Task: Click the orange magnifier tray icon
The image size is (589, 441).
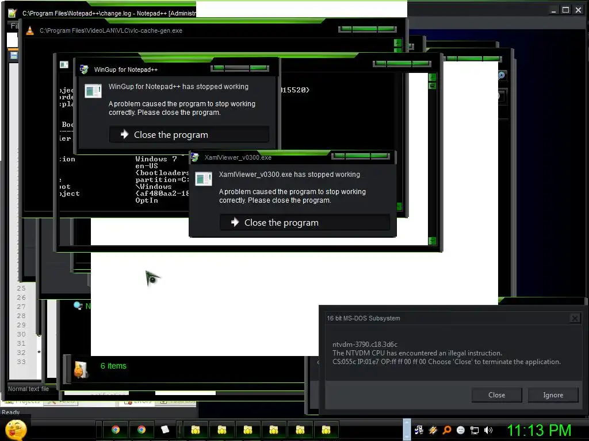Action: pos(447,430)
